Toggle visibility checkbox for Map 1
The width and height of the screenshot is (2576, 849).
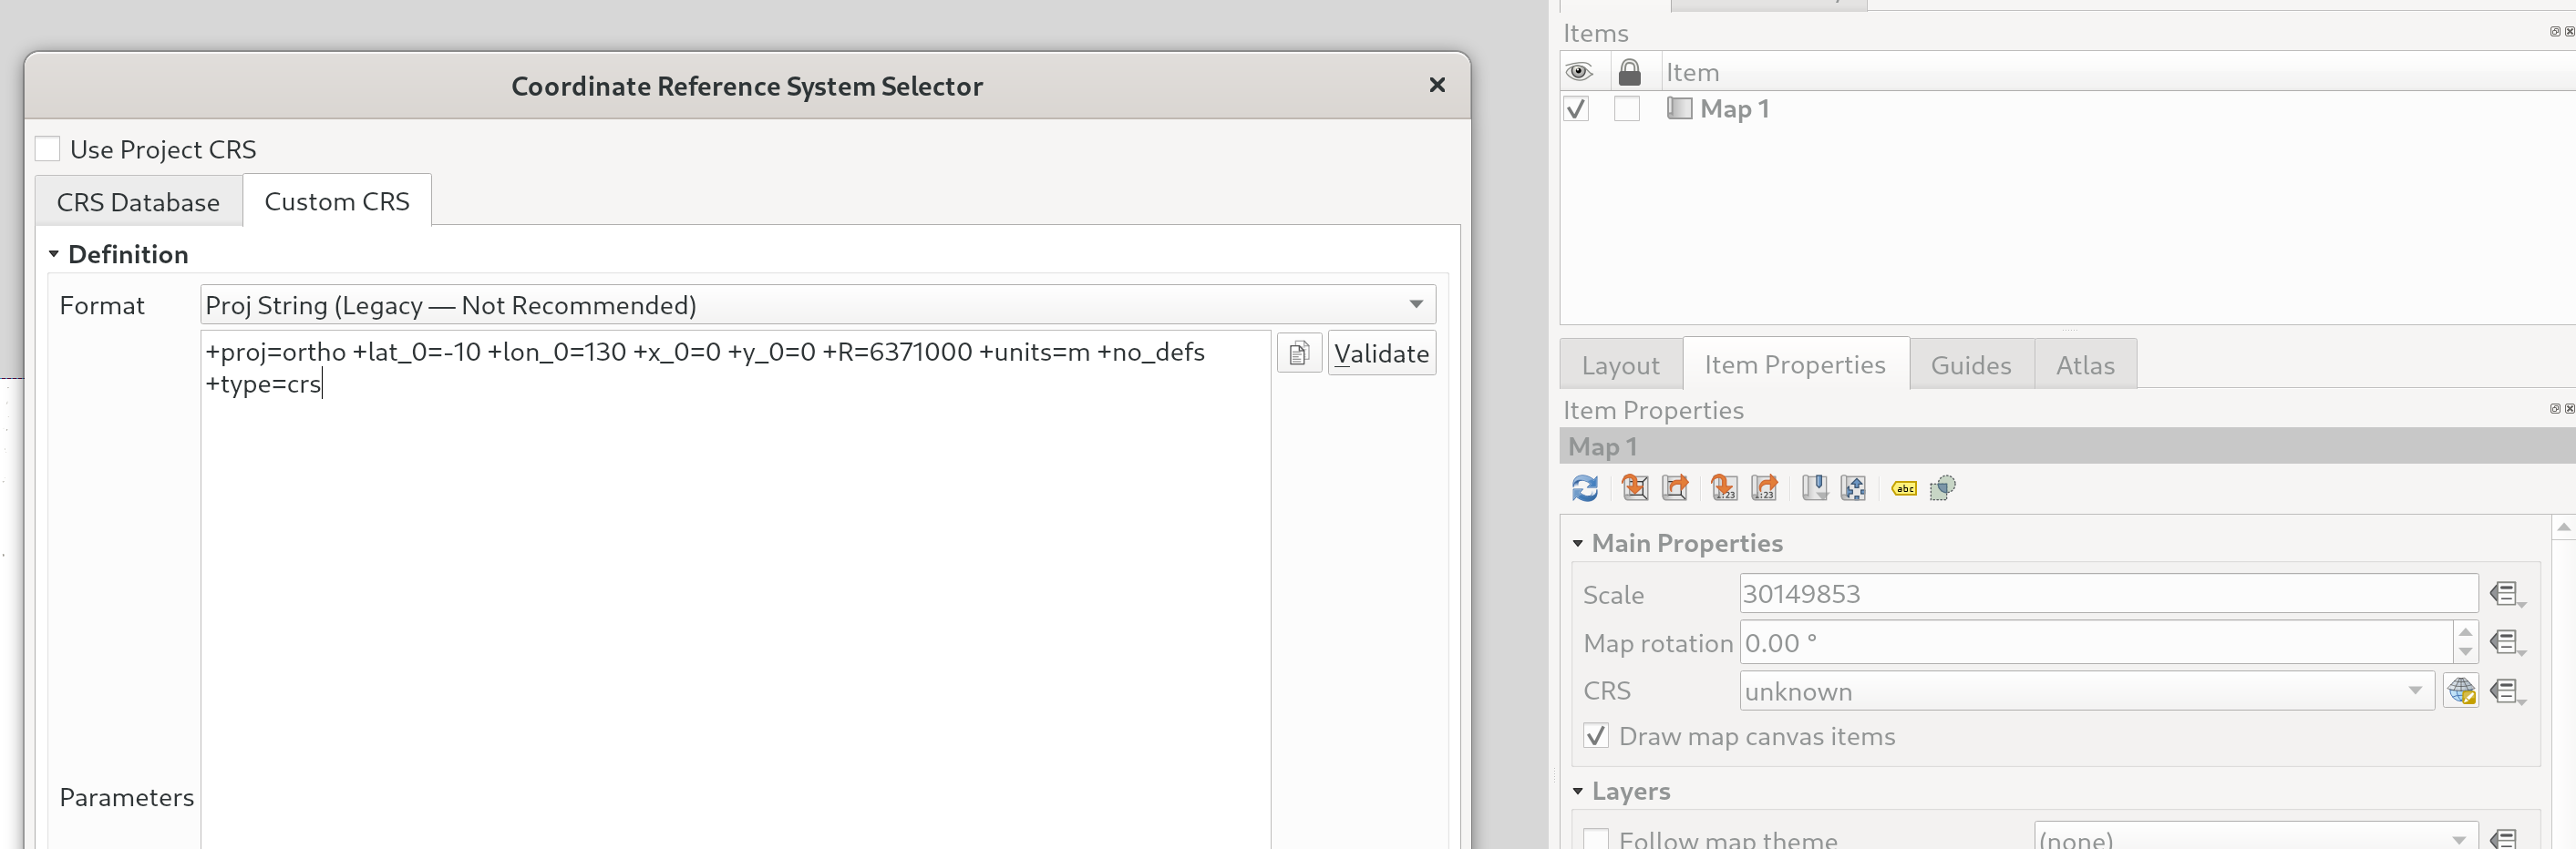coord(1576,109)
